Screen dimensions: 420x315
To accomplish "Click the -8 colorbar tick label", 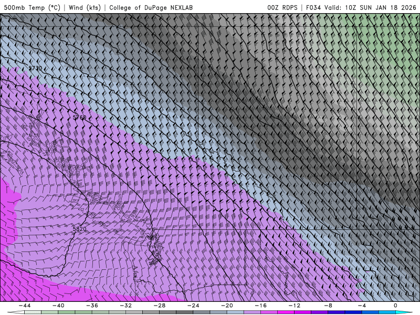I will 329,306.
